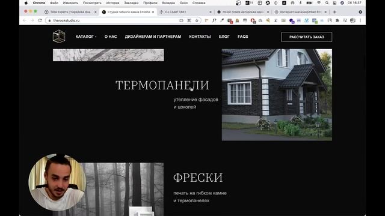Viewport: 385px width, 216px height.
Task: Open the Файл menu
Action: pos(54,3)
